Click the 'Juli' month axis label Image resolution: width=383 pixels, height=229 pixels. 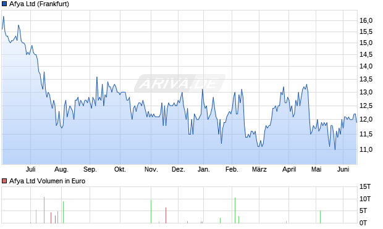[30, 169]
